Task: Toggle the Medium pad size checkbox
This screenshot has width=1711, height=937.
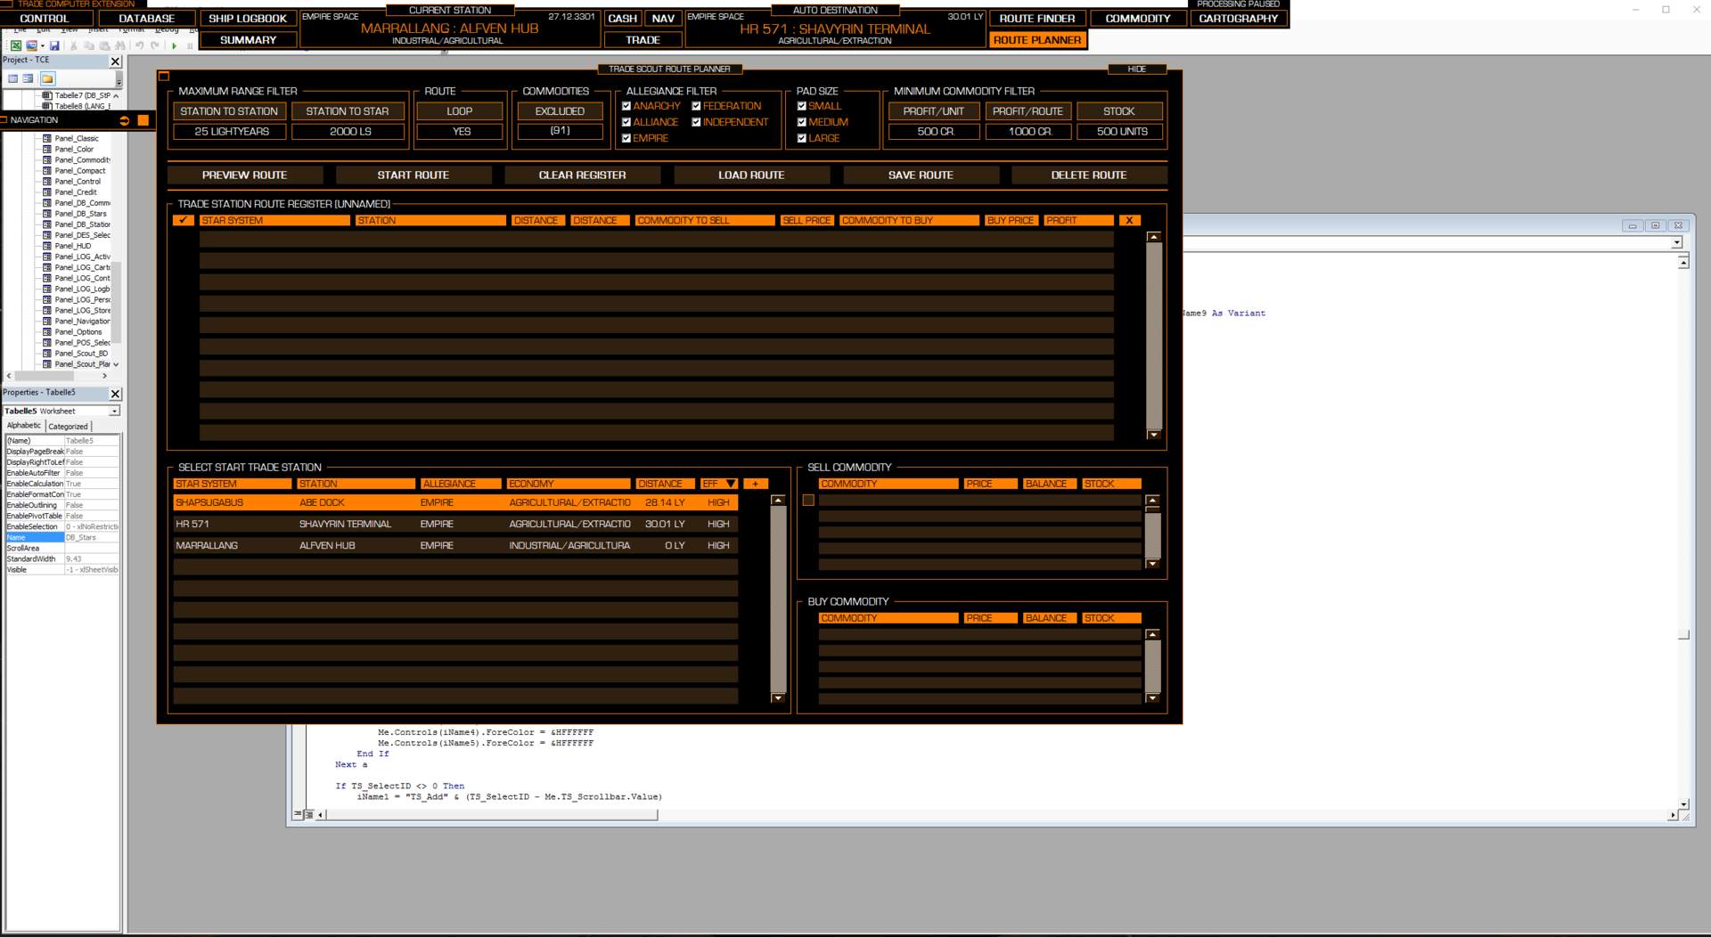Action: (802, 122)
